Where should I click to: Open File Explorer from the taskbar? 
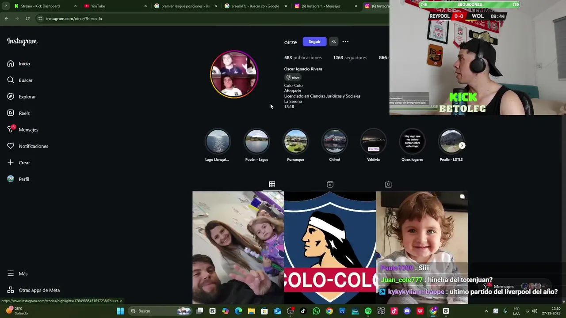tap(251, 311)
